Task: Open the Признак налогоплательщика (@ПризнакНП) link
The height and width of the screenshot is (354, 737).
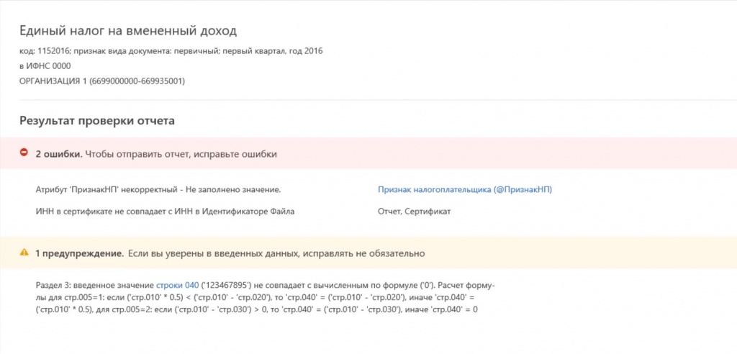Action: 464,190
